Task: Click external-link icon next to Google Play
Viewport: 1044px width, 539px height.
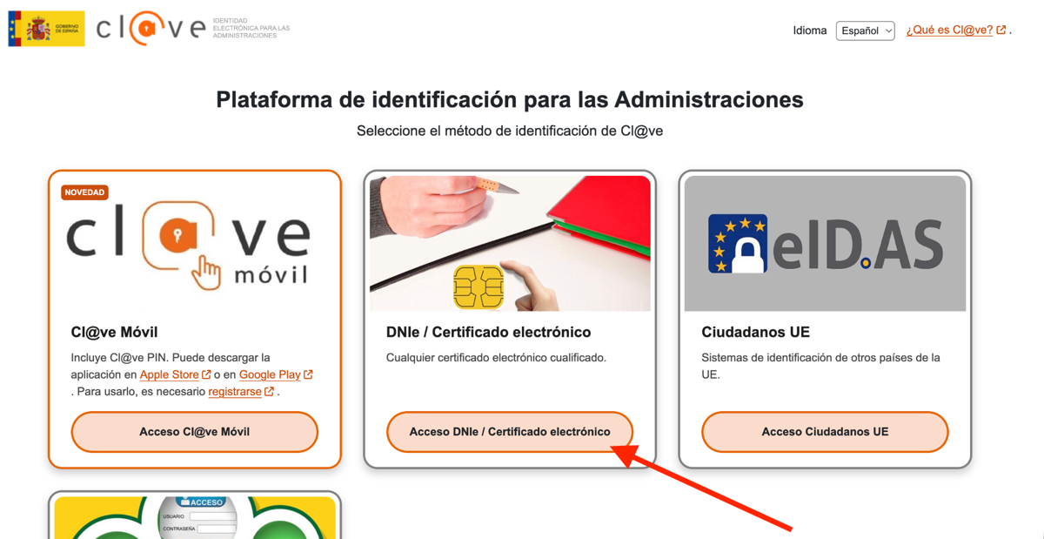Action: (x=308, y=374)
